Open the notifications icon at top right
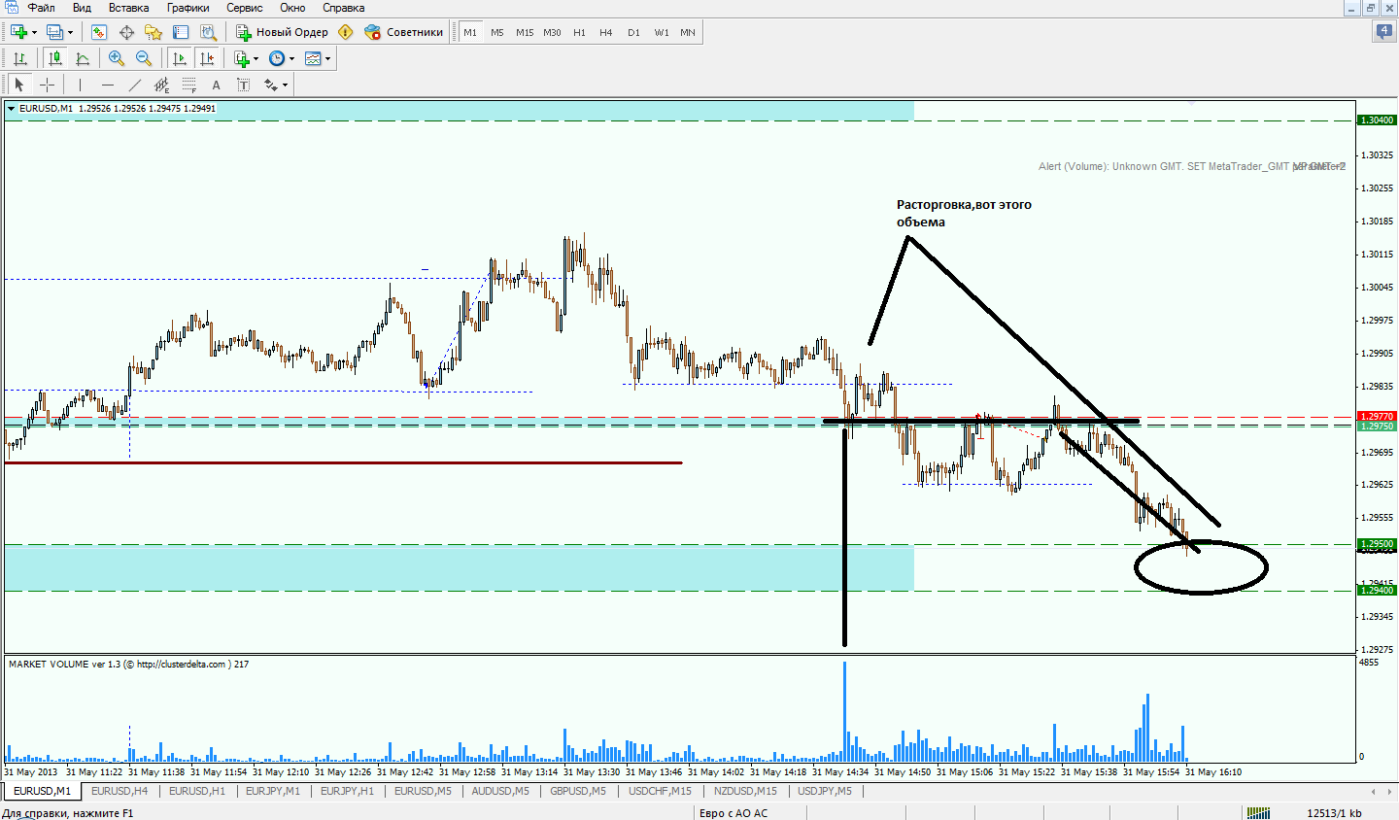Viewport: 1399px width, 820px height. 1383,32
